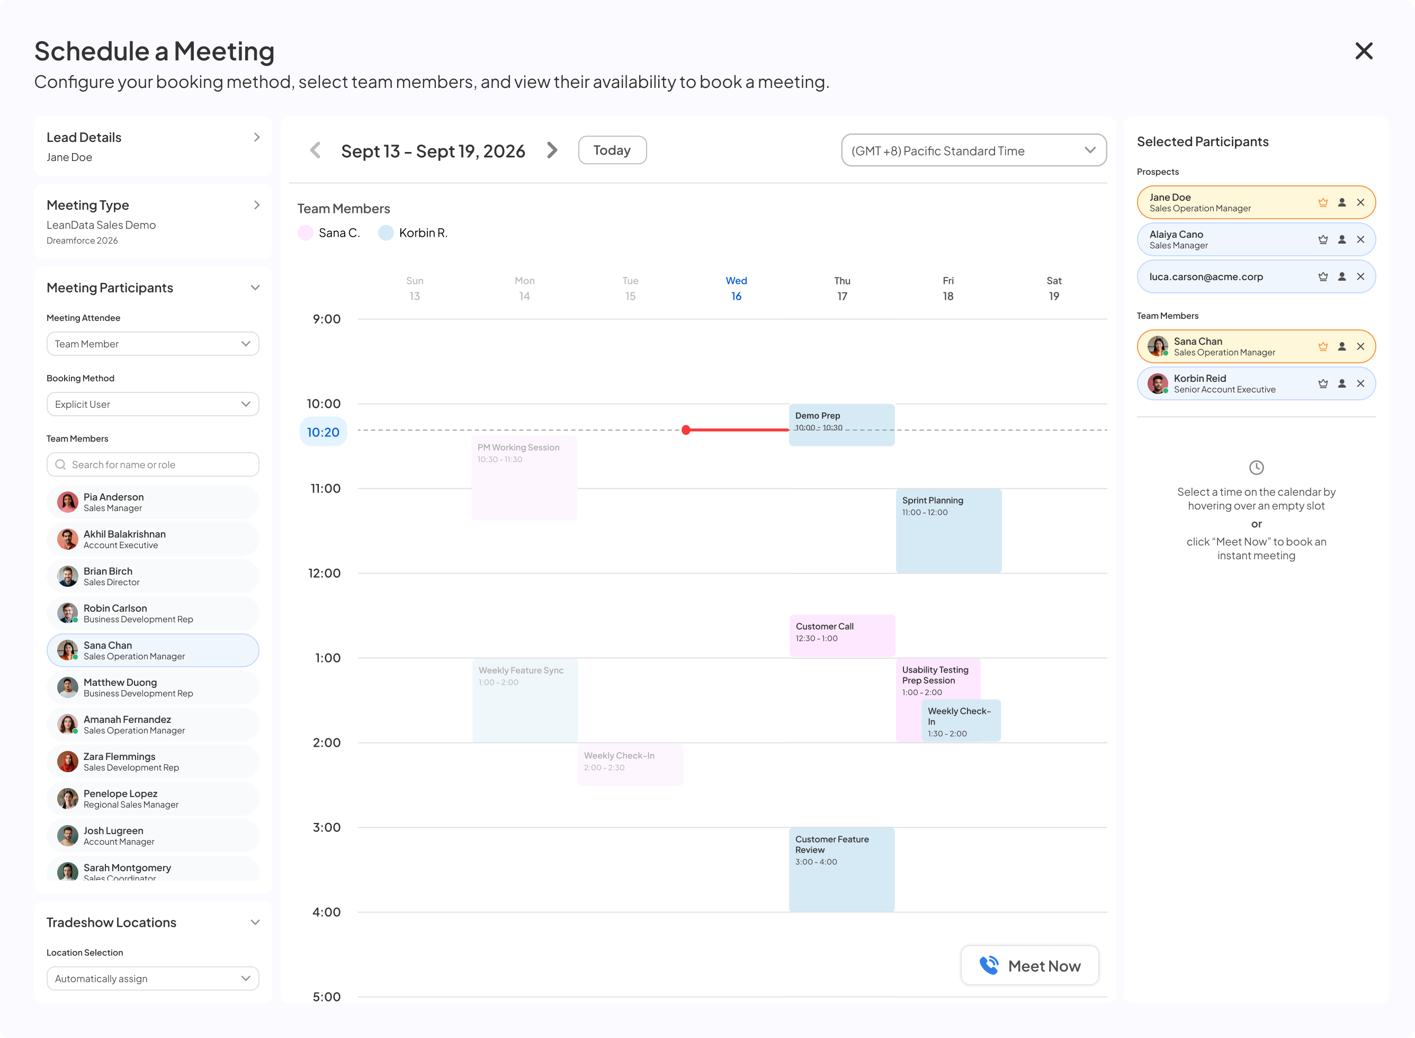The image size is (1415, 1038).
Task: Click the crown icon for Sana Chan
Action: [x=1323, y=346]
